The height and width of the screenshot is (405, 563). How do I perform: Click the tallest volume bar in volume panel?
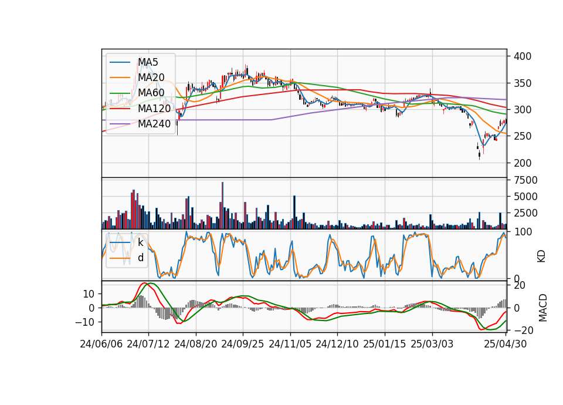[223, 205]
